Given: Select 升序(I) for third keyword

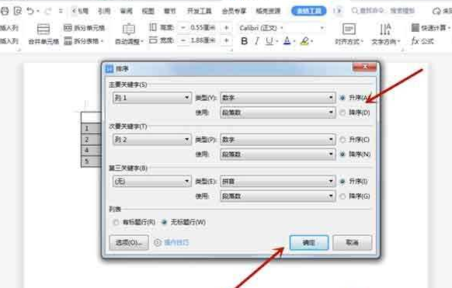Looking at the screenshot, I should [342, 182].
